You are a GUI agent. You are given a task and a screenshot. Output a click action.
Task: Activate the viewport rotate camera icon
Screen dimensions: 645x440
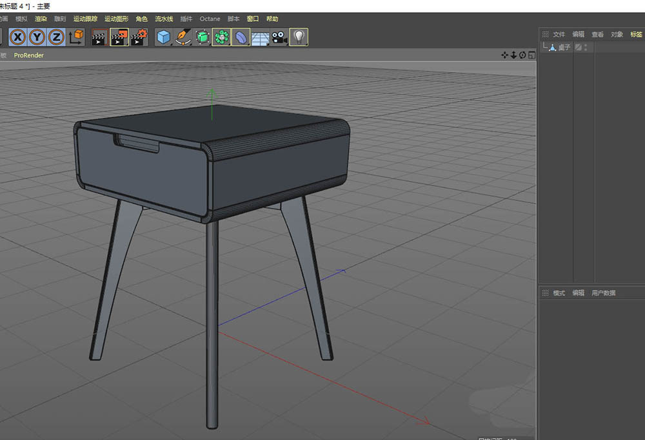click(522, 55)
